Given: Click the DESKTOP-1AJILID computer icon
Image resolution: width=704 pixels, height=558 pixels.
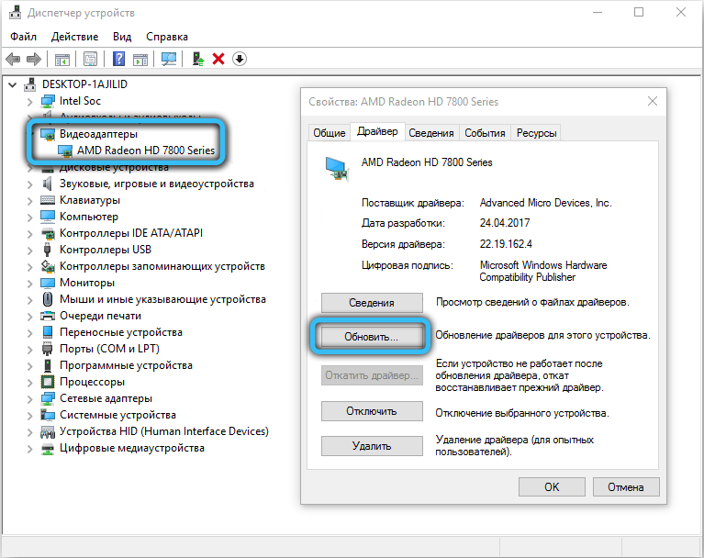Looking at the screenshot, I should (x=30, y=84).
